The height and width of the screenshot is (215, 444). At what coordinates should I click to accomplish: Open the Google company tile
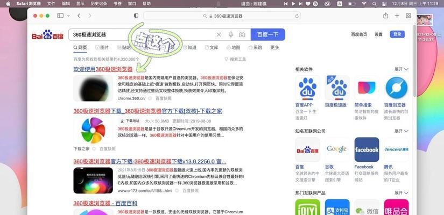click(337, 149)
